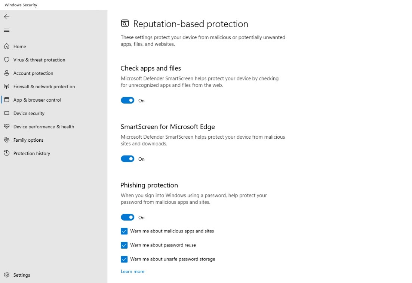This screenshot has width=412, height=283.
Task: Click the Account protection person icon
Action: pyautogui.click(x=7, y=73)
